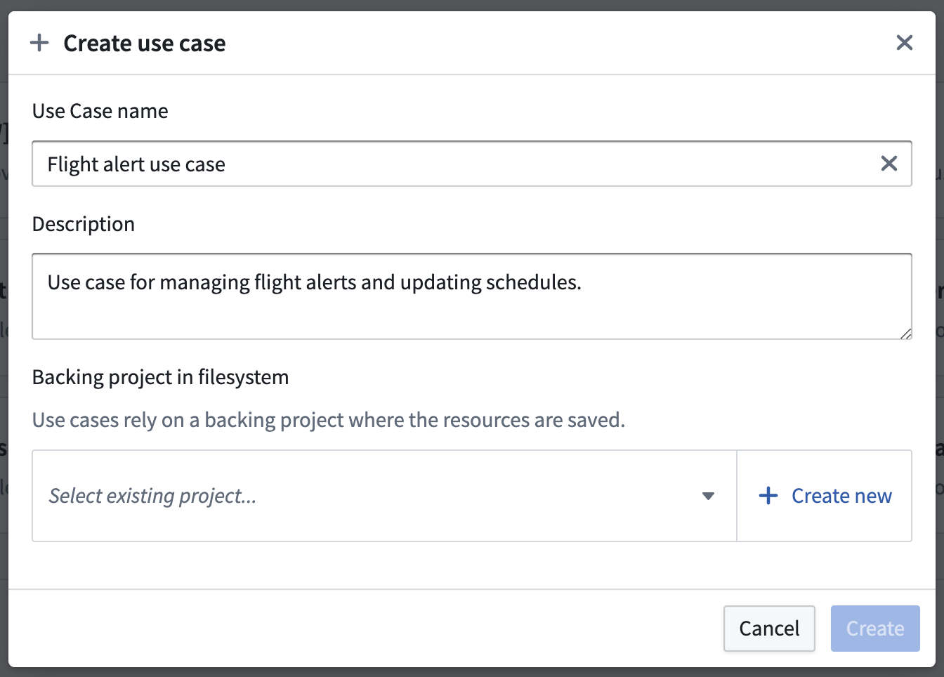The width and height of the screenshot is (944, 677).
Task: Click the Description resize handle
Action: pos(905,333)
